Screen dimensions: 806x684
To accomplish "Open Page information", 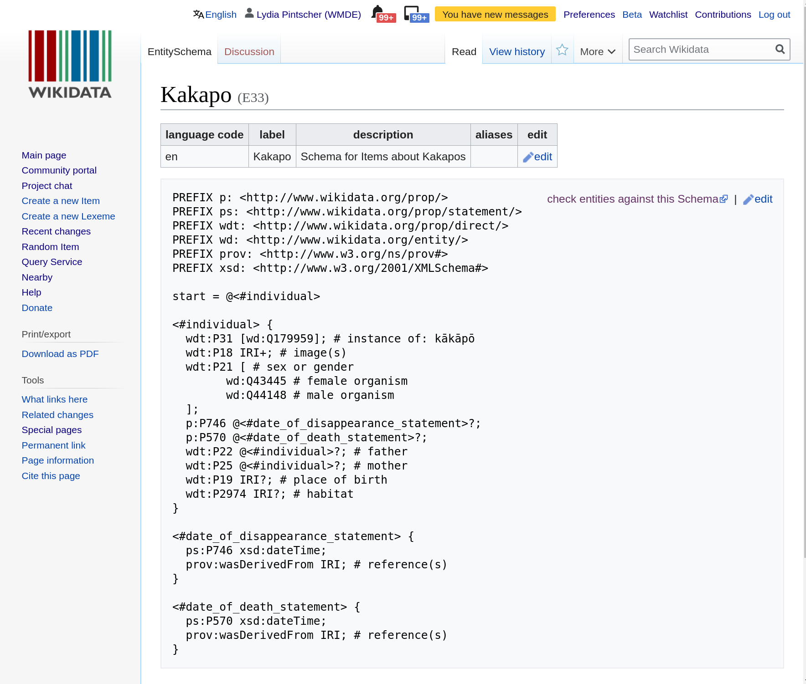I will [x=58, y=460].
